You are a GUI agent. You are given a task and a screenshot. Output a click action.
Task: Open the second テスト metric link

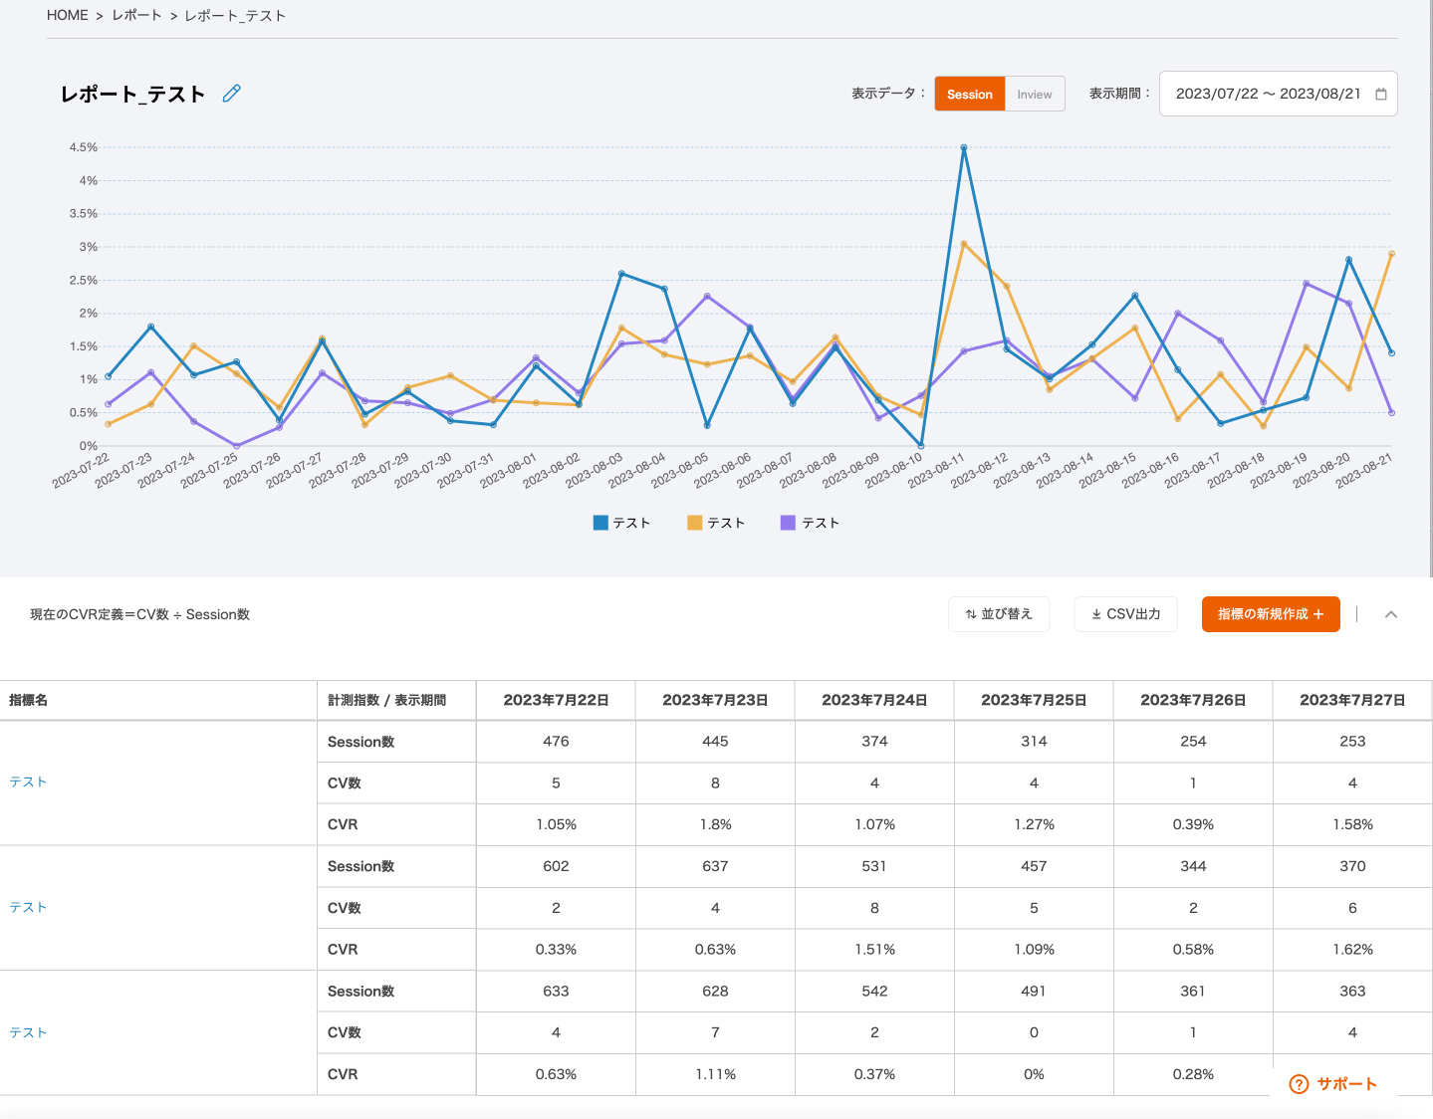click(28, 908)
